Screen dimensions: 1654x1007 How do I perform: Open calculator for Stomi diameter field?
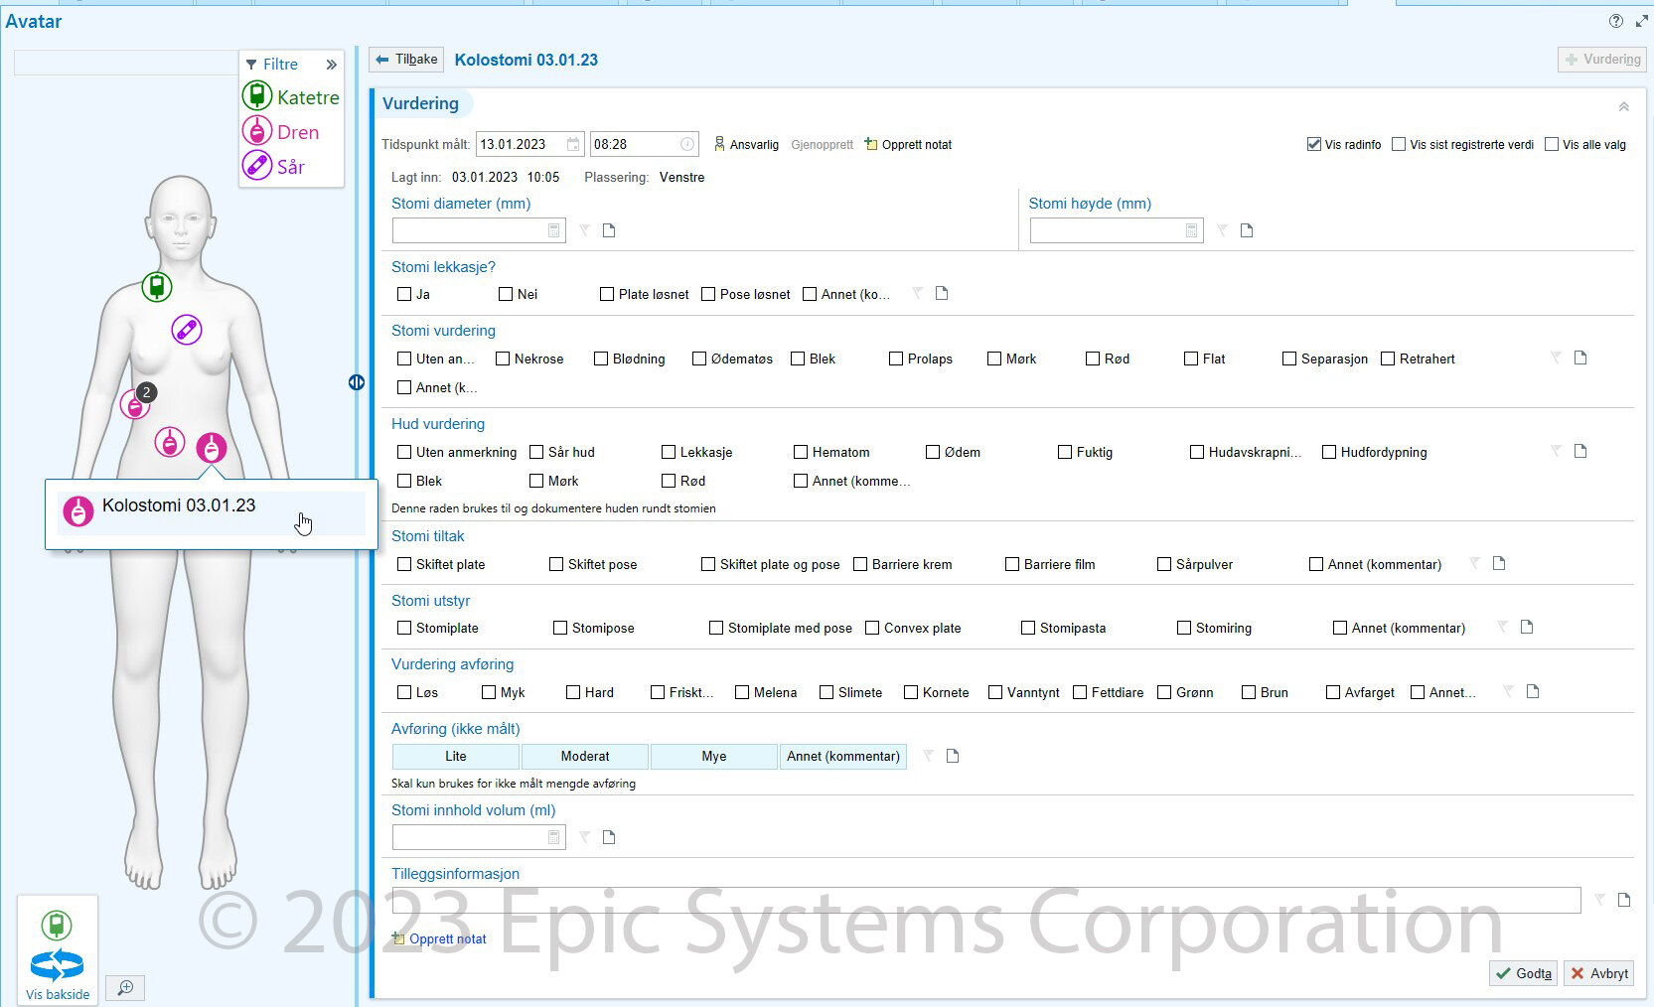click(x=554, y=231)
